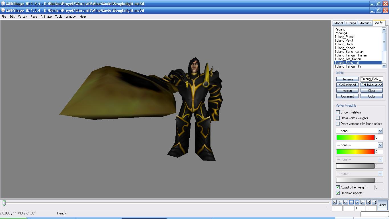
Task: Click the joint list scroll-up arrow
Action: tap(384, 30)
